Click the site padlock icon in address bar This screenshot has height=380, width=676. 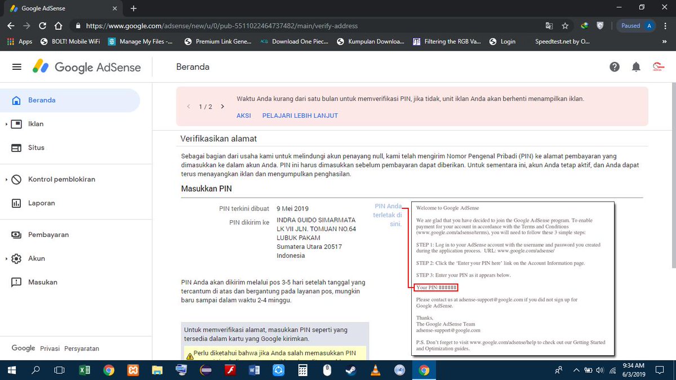78,26
